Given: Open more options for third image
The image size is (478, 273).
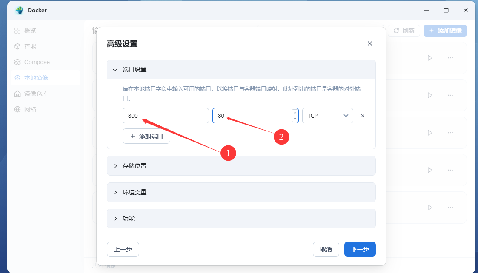Looking at the screenshot, I should [x=450, y=133].
